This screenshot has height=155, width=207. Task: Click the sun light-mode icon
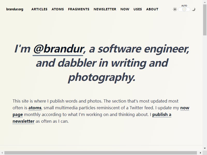[x=175, y=9]
